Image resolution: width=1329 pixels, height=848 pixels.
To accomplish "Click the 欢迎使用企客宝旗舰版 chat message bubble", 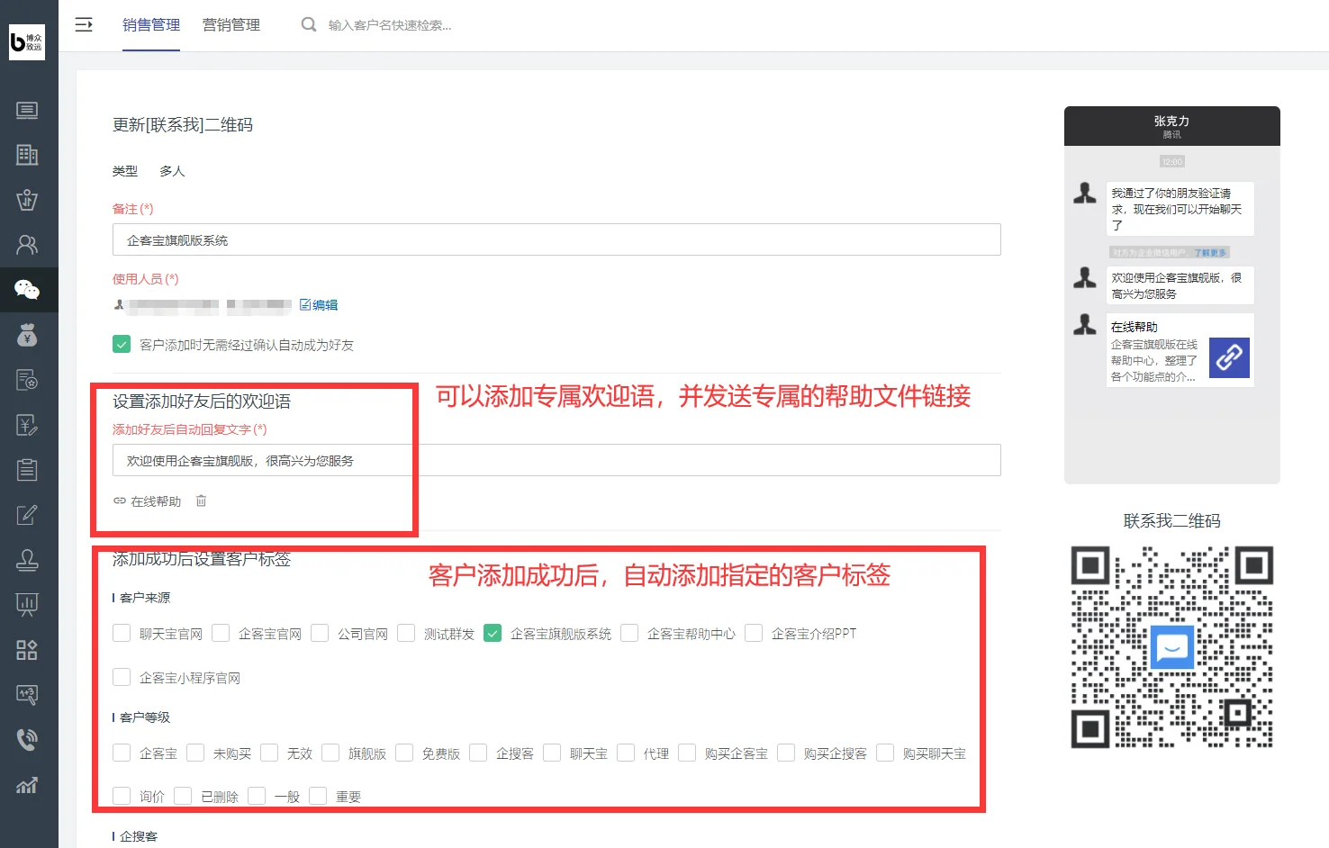I will [1180, 285].
